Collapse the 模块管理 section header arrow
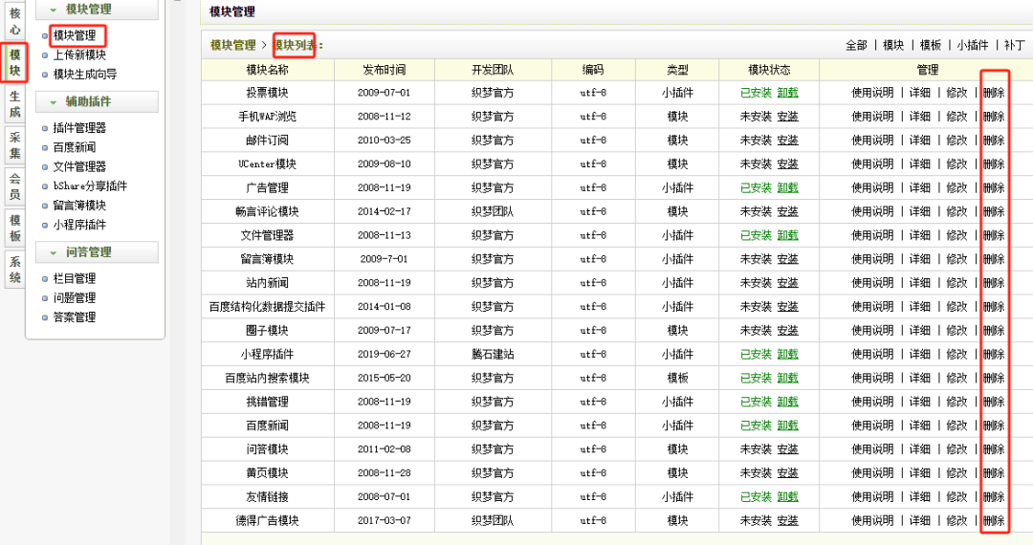This screenshot has width=1033, height=545. (x=53, y=10)
